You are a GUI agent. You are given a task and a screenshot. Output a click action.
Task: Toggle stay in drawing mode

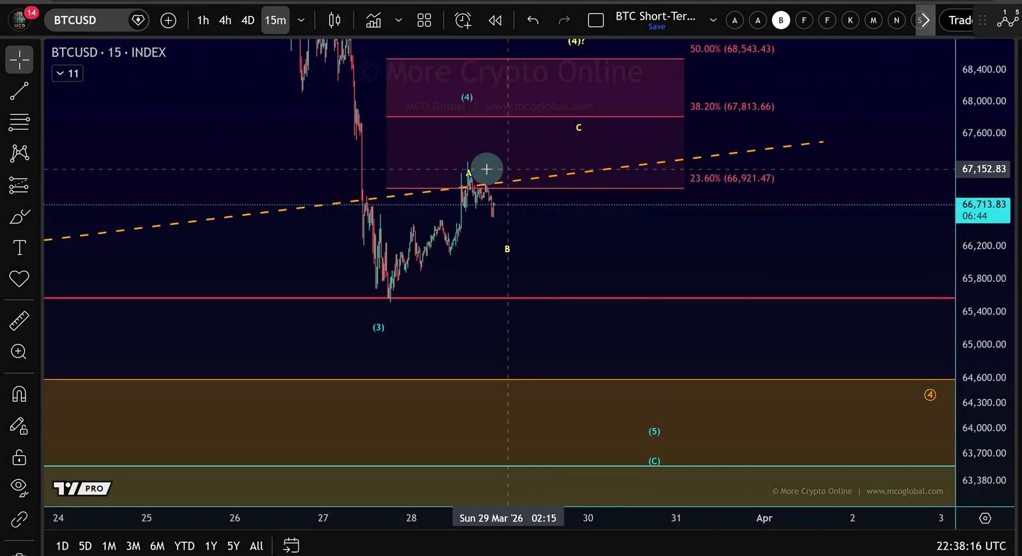point(19,426)
